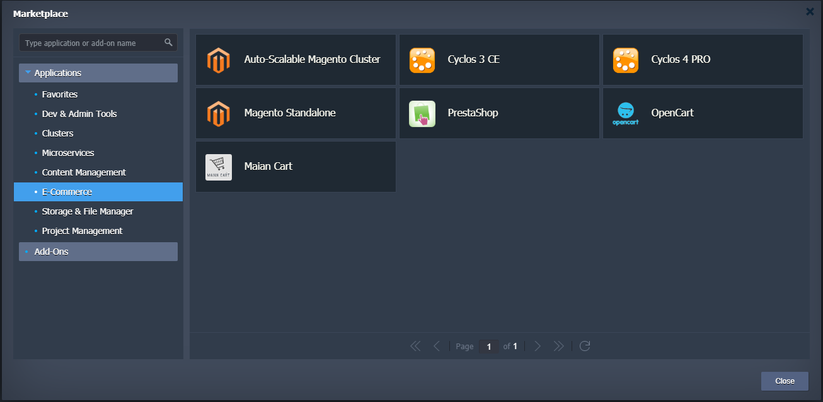Click the search magnifier icon

coord(168,43)
